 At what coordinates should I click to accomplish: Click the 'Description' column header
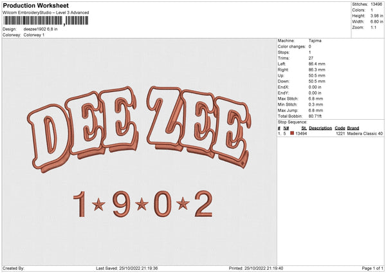pyautogui.click(x=320, y=128)
